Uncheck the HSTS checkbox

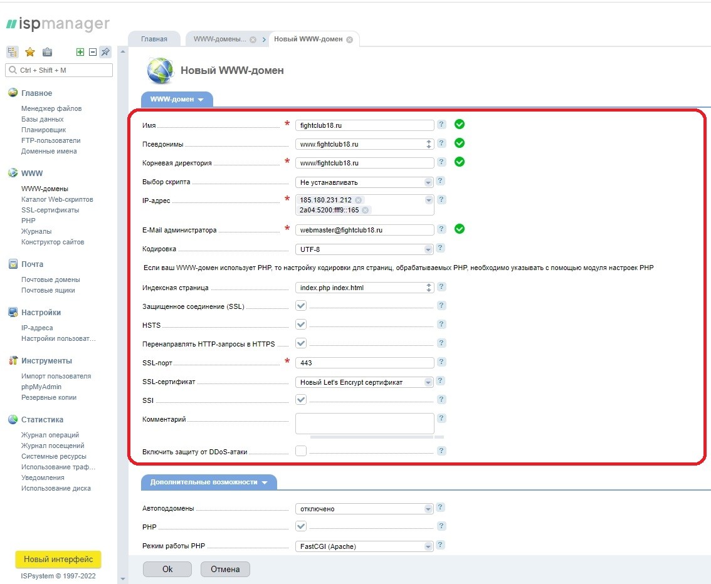[301, 325]
